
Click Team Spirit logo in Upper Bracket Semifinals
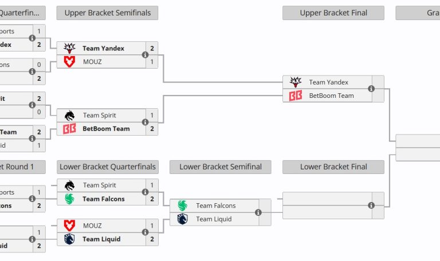69,115
